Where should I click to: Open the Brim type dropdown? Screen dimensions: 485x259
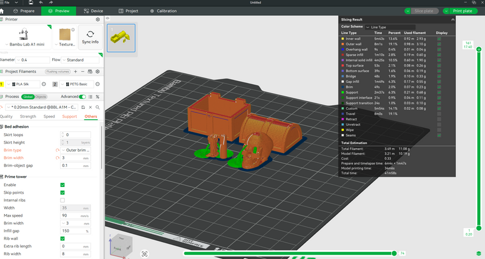tap(75, 150)
